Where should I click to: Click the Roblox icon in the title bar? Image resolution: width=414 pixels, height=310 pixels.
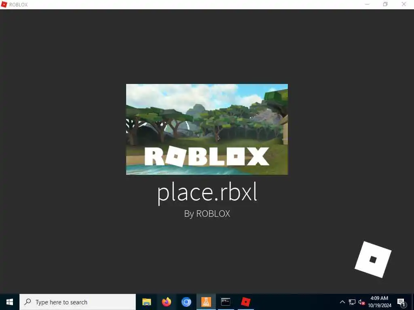(x=4, y=4)
